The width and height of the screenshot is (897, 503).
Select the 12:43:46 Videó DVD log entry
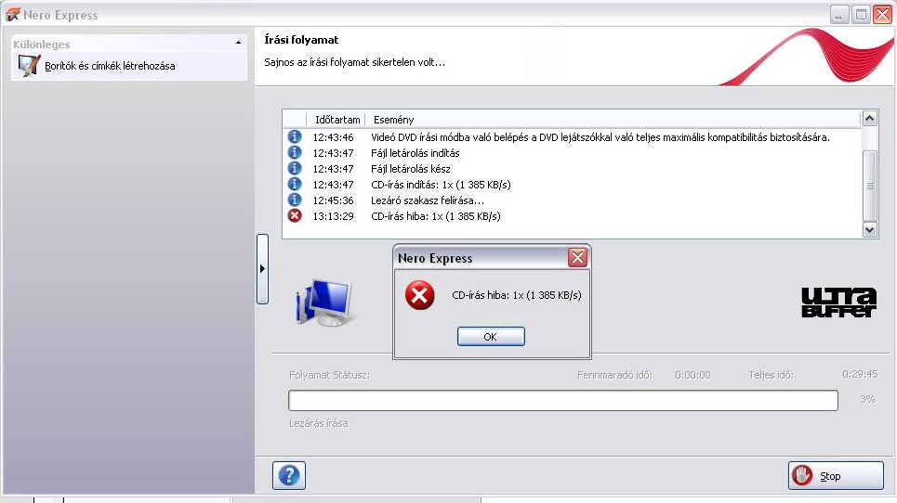coord(572,137)
